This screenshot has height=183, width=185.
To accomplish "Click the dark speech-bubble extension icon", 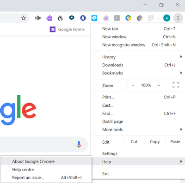I will point(72,18).
